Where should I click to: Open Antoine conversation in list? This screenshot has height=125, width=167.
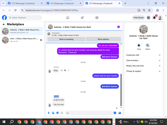[x=22, y=31]
